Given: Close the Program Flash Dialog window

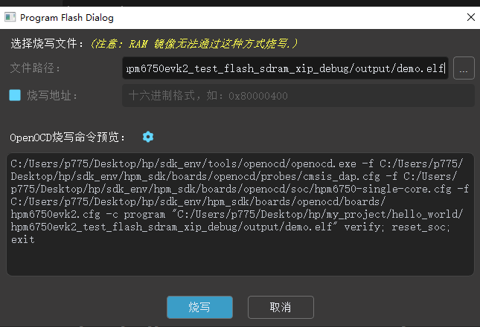Looking at the screenshot, I should click(x=469, y=16).
